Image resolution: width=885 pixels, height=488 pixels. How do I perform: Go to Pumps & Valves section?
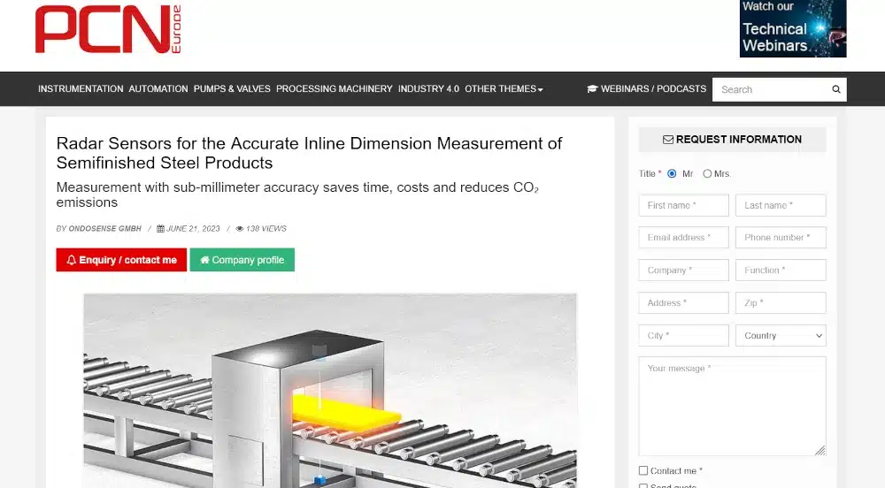pyautogui.click(x=232, y=89)
